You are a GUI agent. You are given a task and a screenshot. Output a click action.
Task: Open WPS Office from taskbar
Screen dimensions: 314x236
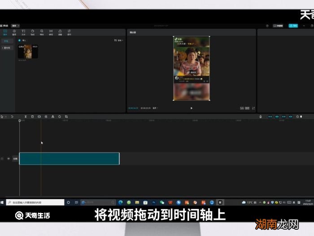(x=170, y=202)
